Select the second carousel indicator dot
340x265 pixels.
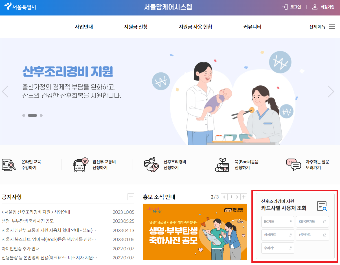(x=32, y=115)
